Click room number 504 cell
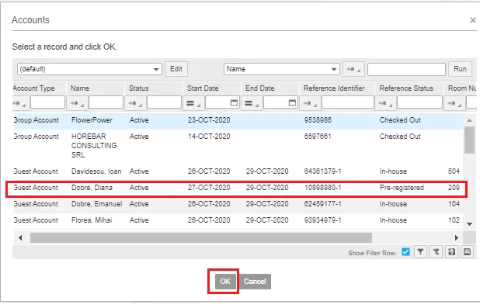This screenshot has width=480, height=308. pyautogui.click(x=454, y=171)
